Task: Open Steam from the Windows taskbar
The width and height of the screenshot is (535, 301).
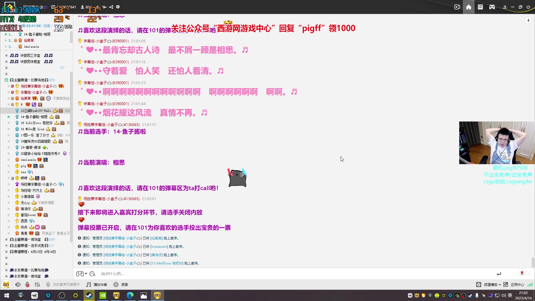Action: pyautogui.click(x=89, y=295)
